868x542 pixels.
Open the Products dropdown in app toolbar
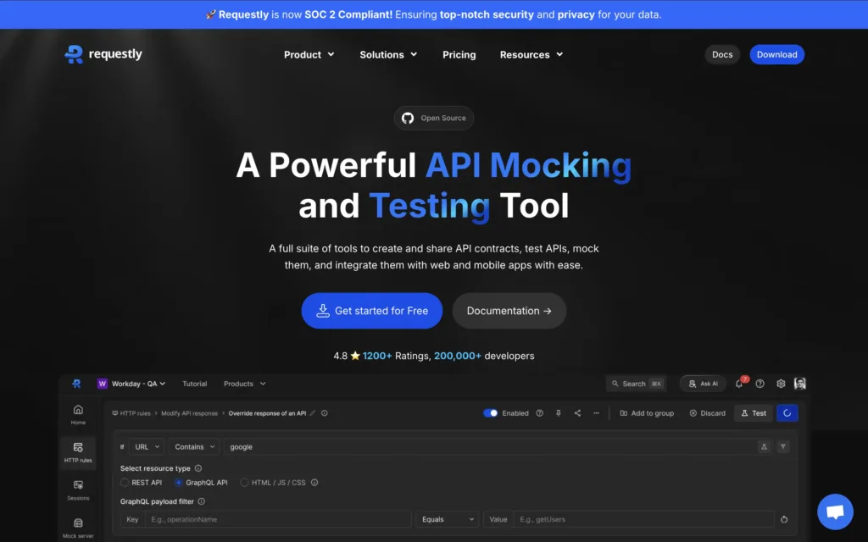coord(245,384)
